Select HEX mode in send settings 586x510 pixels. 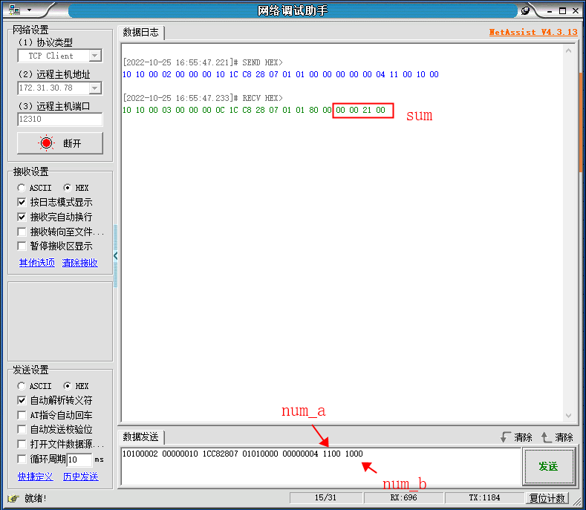click(68, 386)
